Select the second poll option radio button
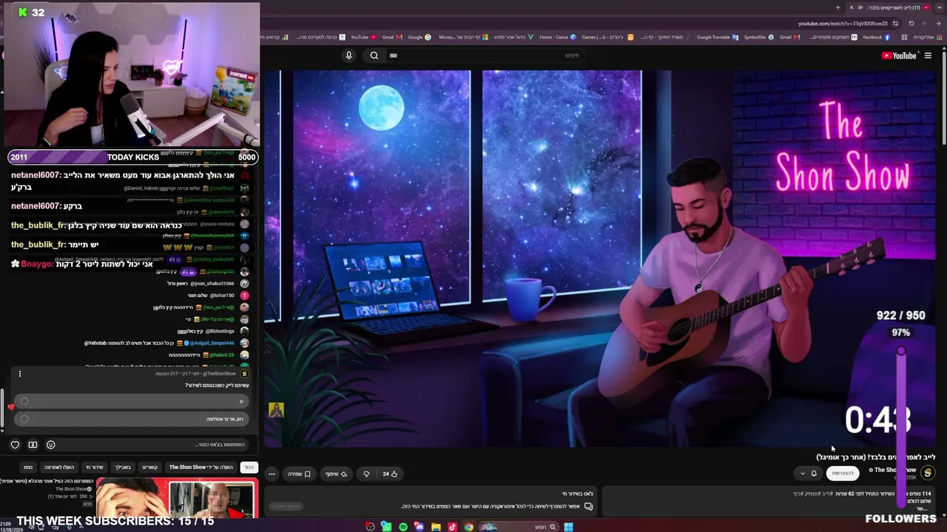 click(x=24, y=419)
